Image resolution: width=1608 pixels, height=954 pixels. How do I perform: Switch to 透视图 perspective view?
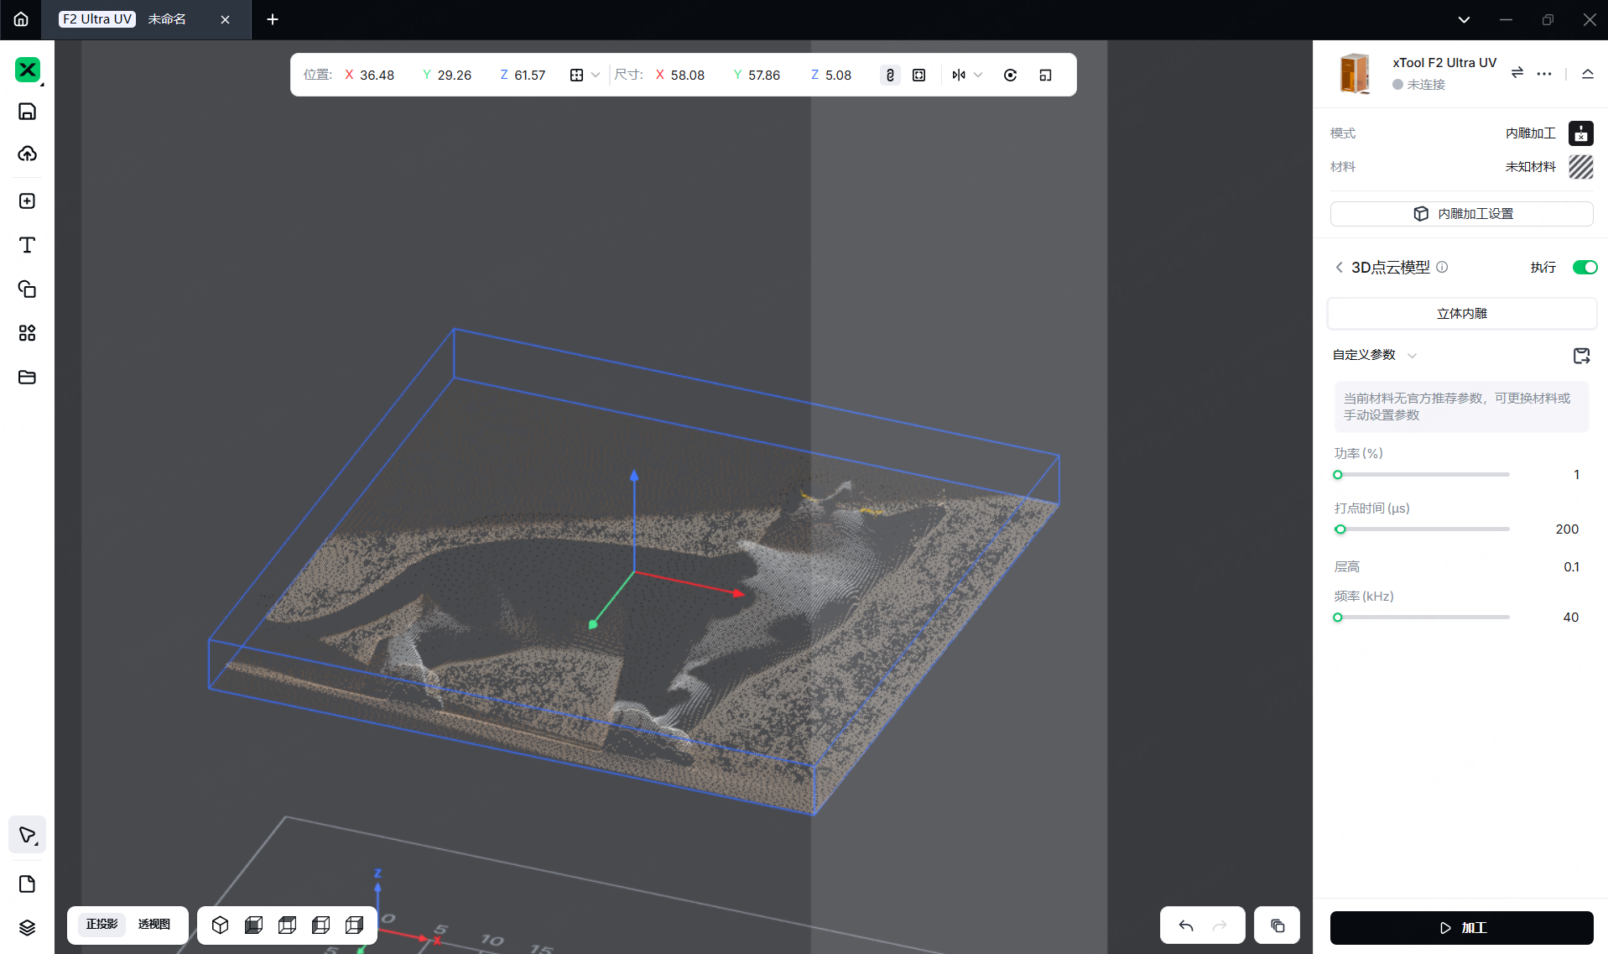click(154, 924)
